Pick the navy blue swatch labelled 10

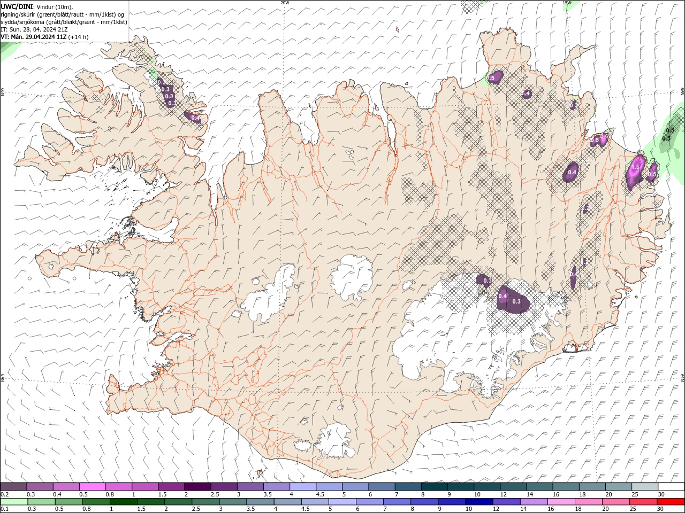pyautogui.click(x=478, y=502)
